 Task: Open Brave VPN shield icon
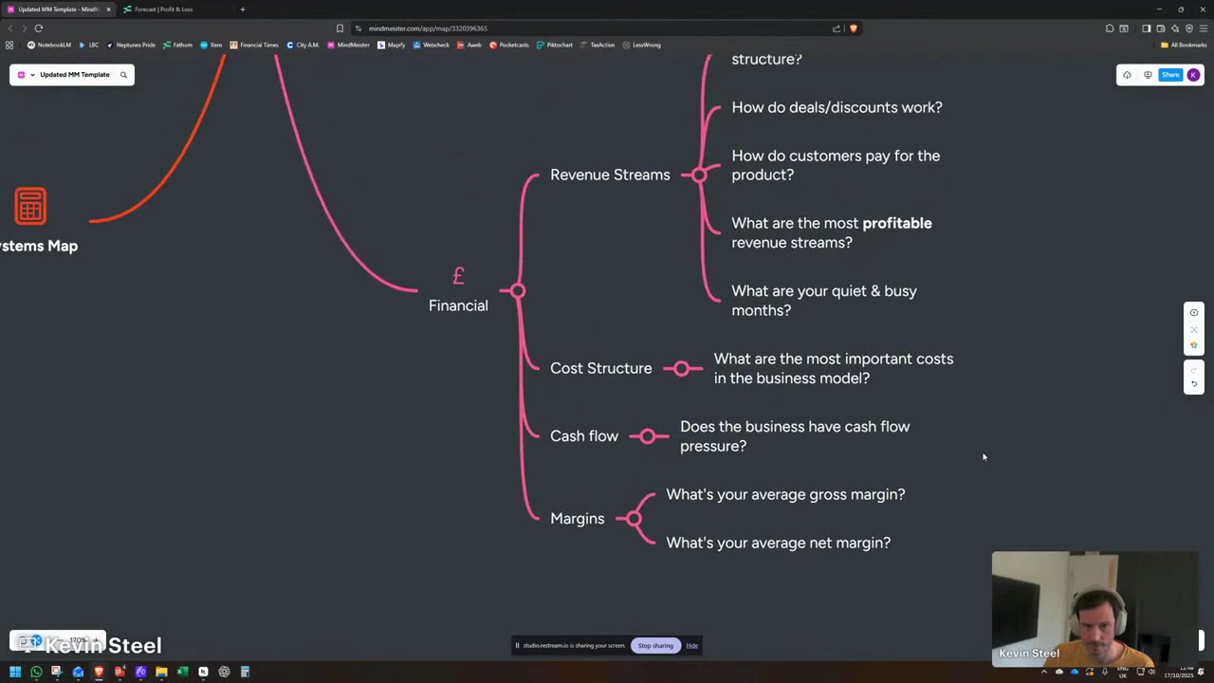click(x=1189, y=28)
